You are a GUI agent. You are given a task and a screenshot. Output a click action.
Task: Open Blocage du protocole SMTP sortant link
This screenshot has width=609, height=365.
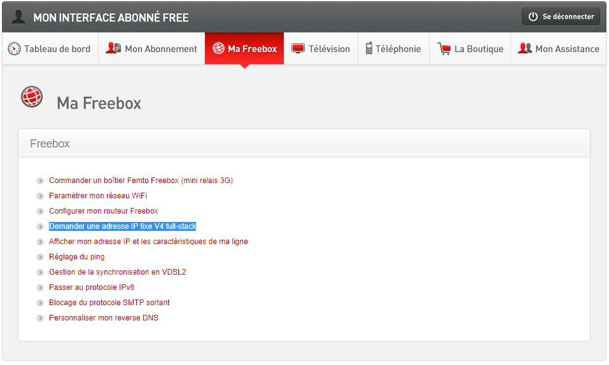pyautogui.click(x=109, y=303)
